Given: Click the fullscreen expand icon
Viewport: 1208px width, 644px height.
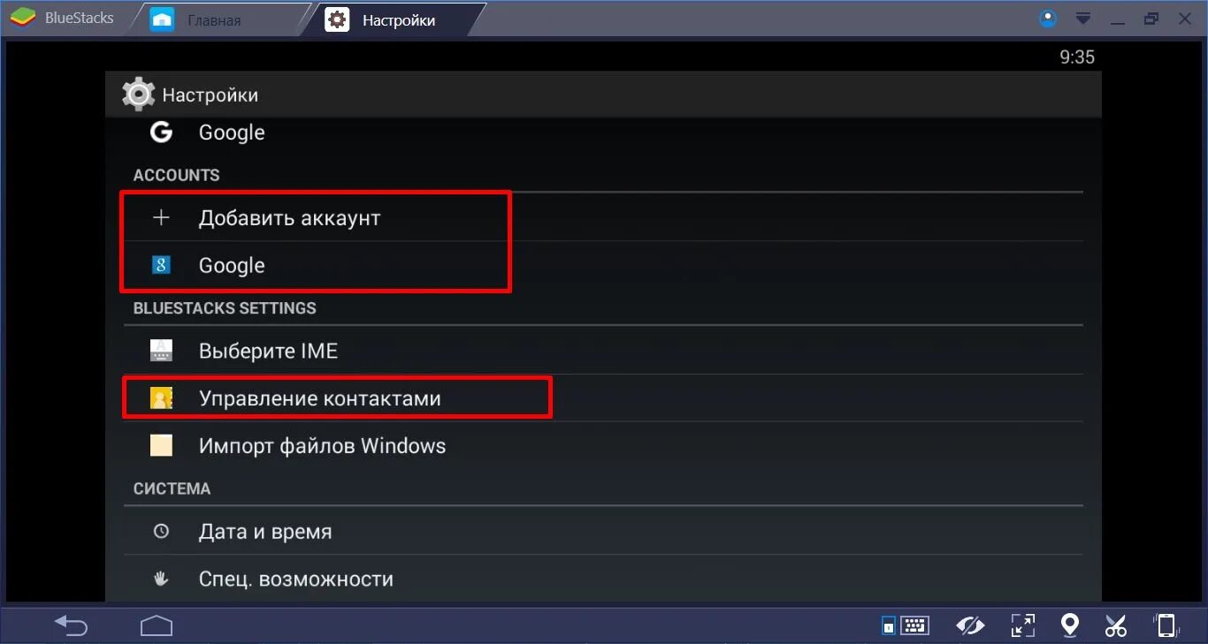Looking at the screenshot, I should 1023,626.
